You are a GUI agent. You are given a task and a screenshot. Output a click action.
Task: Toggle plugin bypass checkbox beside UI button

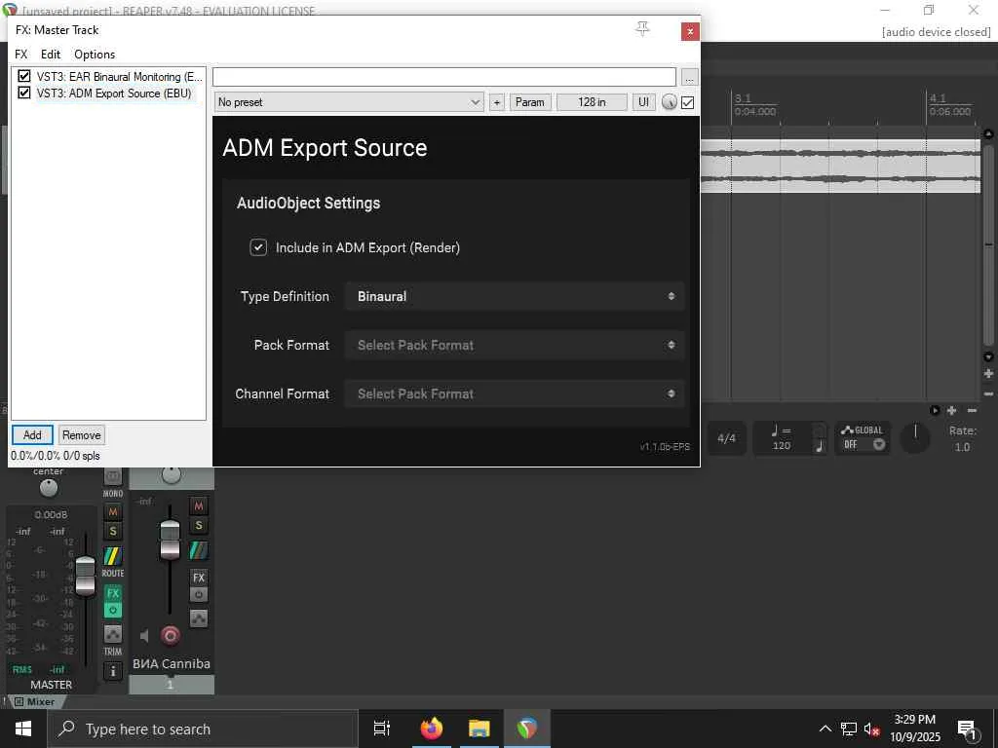tap(688, 102)
